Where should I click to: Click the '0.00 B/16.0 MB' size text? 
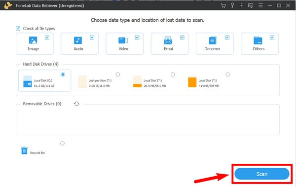99,86
